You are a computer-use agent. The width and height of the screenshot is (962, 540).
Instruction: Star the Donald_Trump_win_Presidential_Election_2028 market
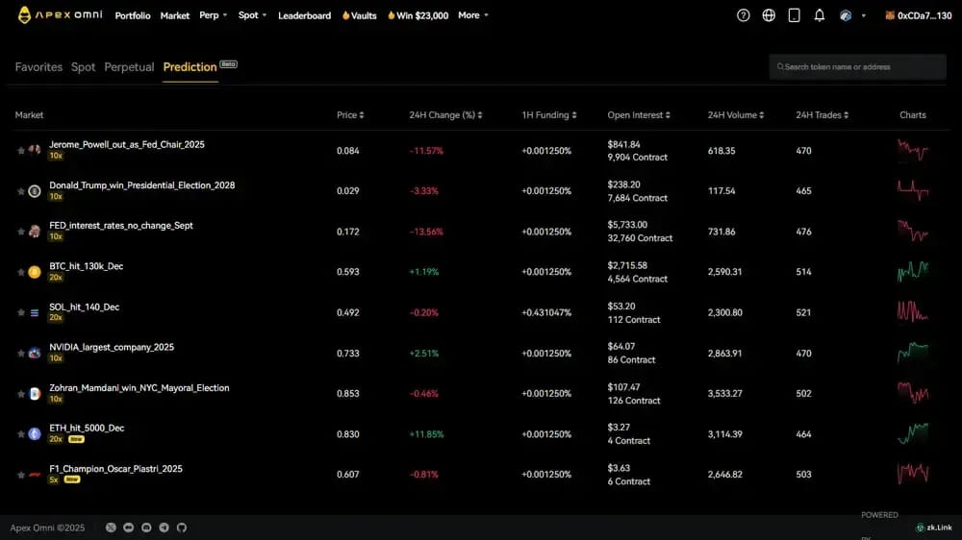21,191
